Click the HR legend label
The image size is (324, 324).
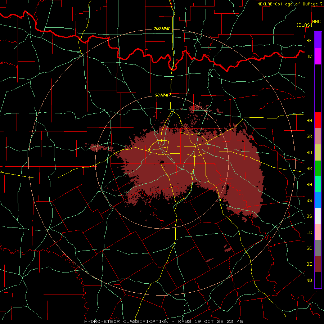tap(309, 168)
